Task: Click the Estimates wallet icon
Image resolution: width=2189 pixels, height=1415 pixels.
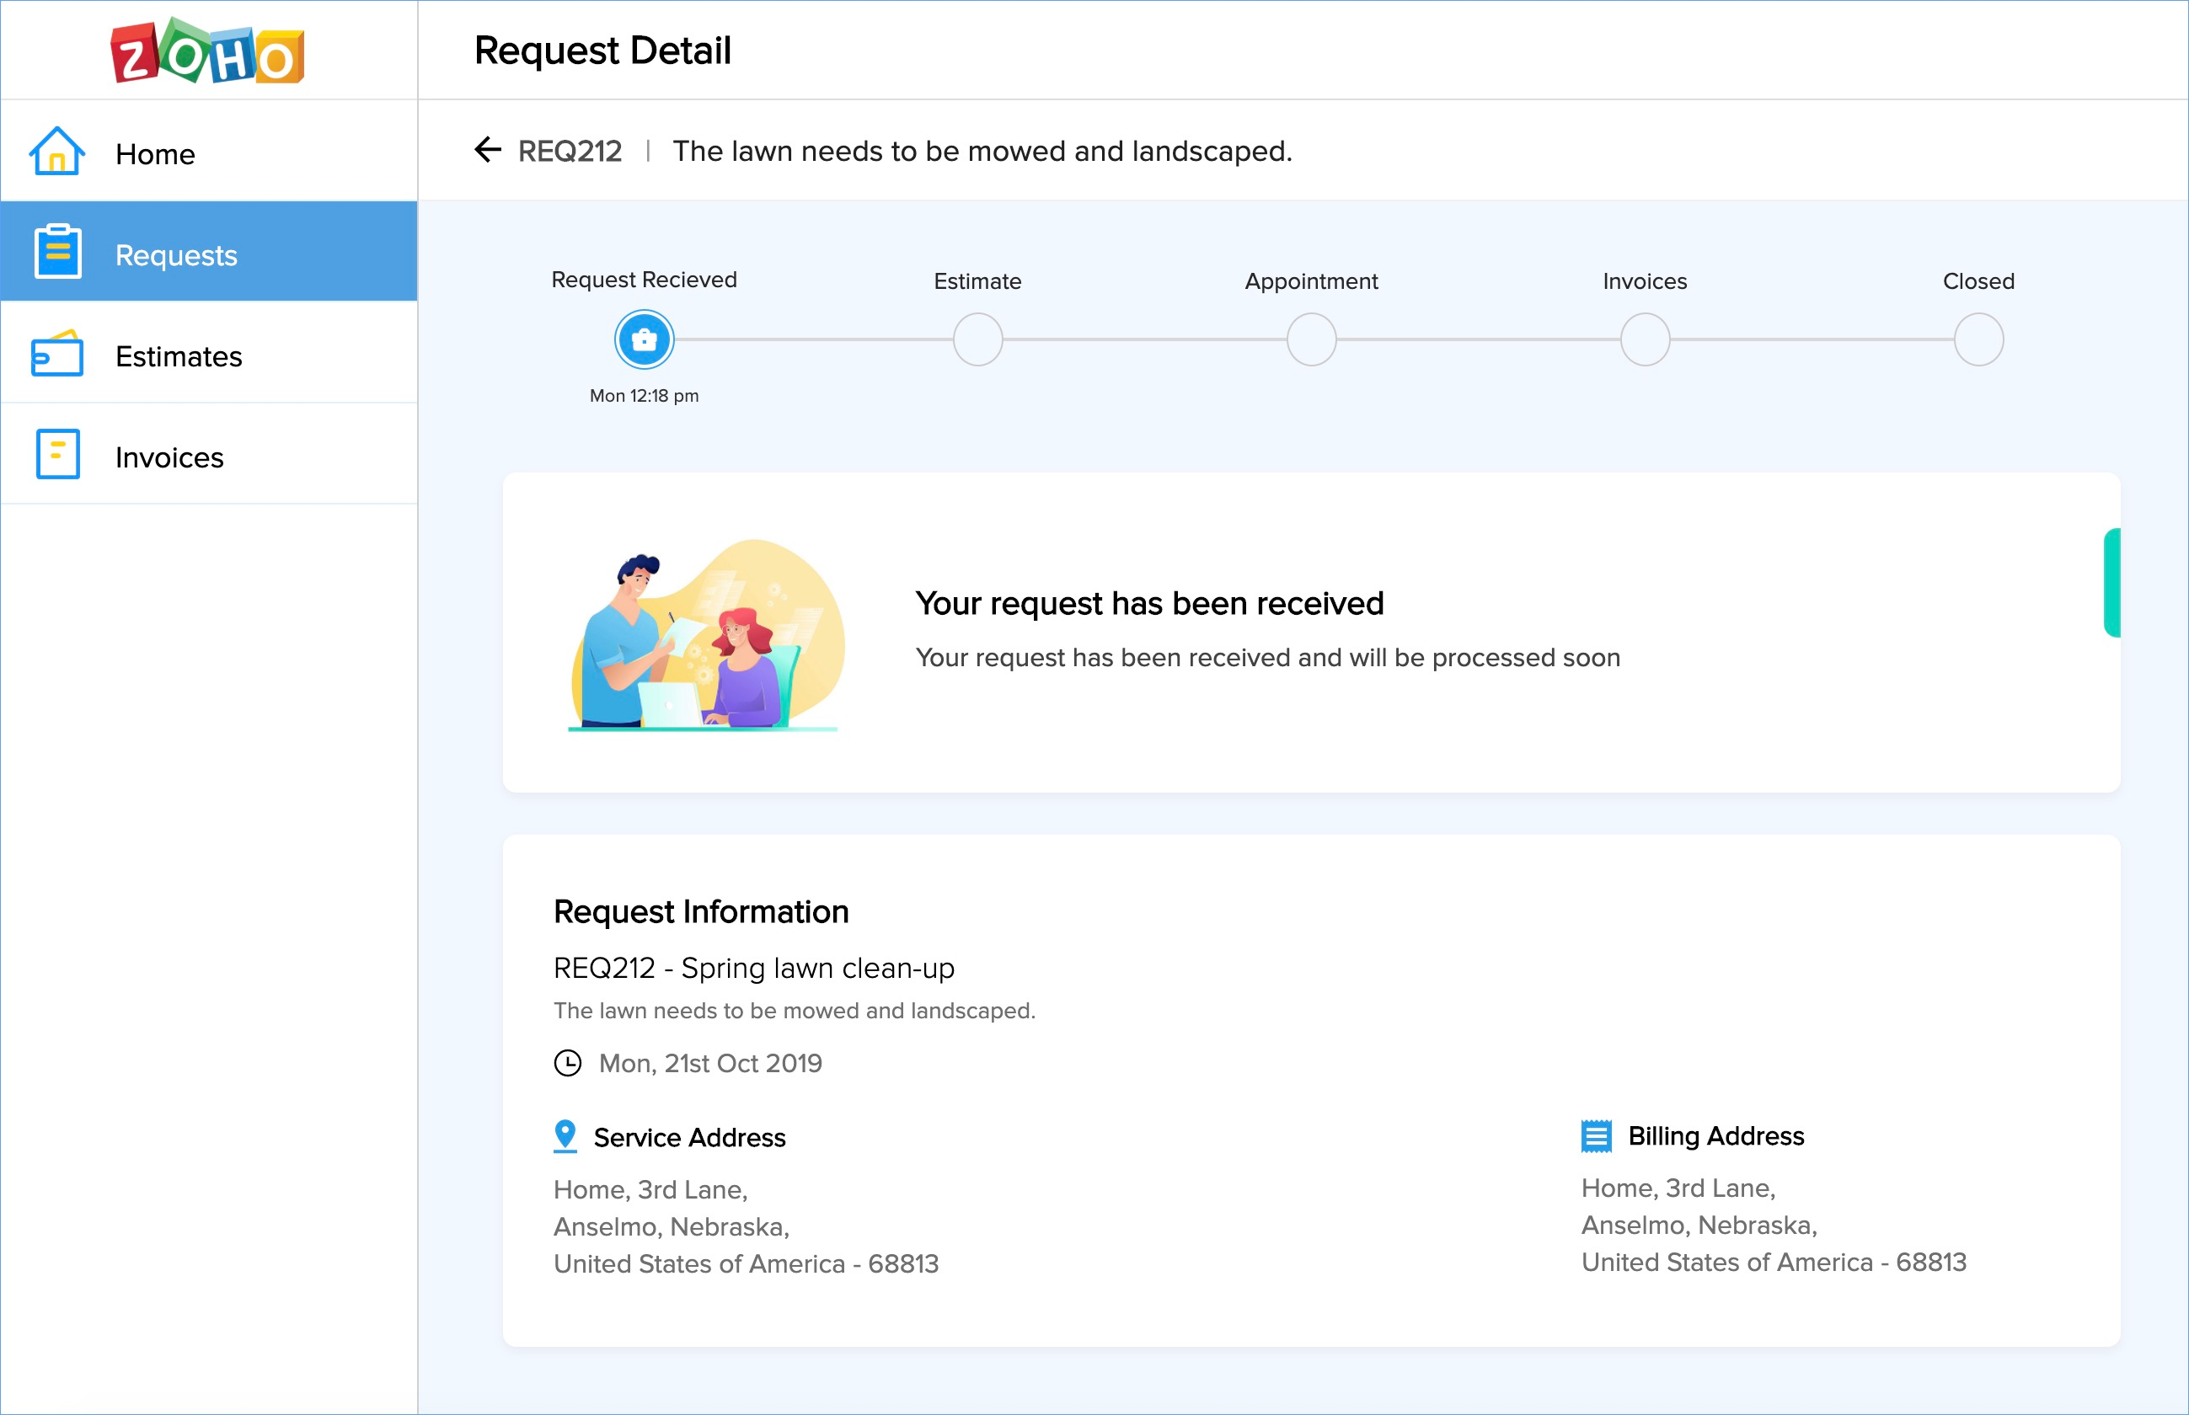Action: pyautogui.click(x=57, y=354)
